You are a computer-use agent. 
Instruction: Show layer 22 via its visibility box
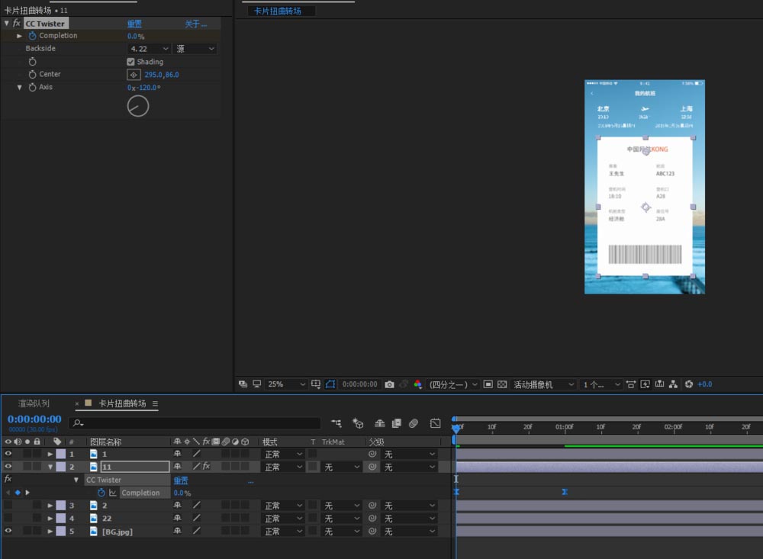pos(8,518)
